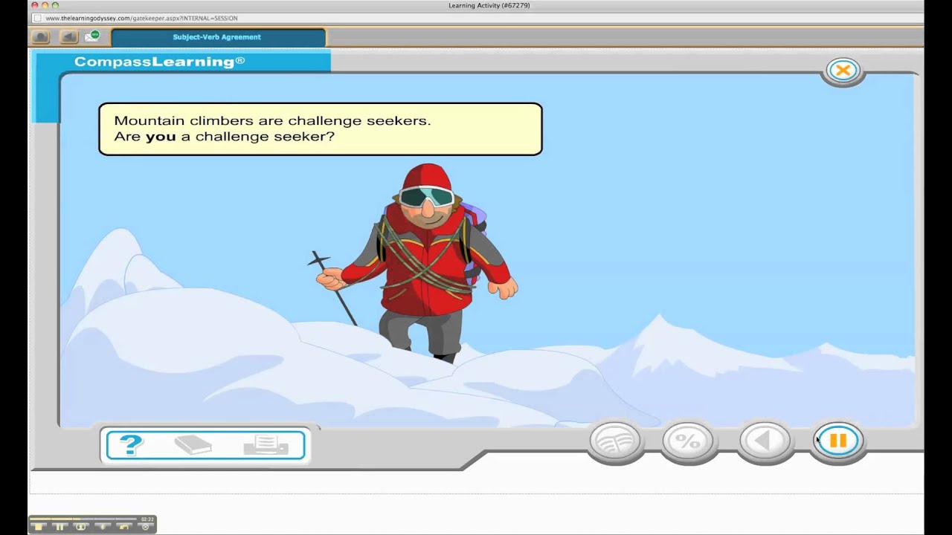The width and height of the screenshot is (952, 535).
Task: Click the printer icon in the help bar
Action: point(266,445)
